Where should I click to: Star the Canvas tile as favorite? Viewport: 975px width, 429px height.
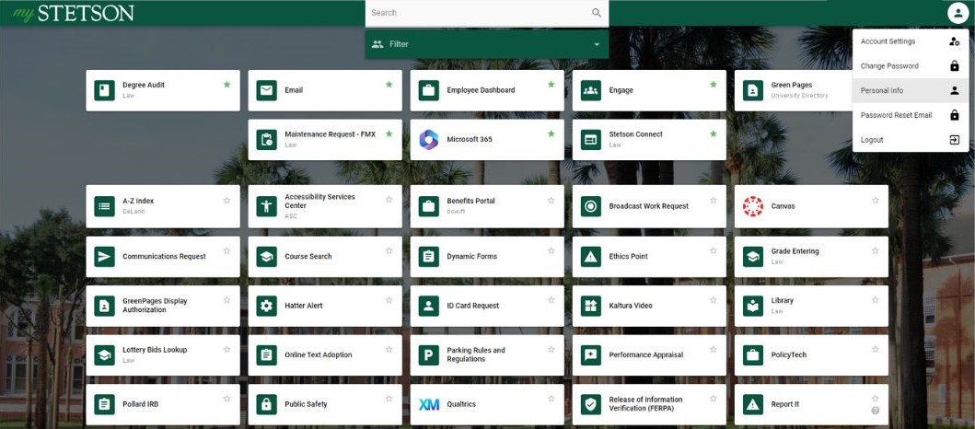876,200
